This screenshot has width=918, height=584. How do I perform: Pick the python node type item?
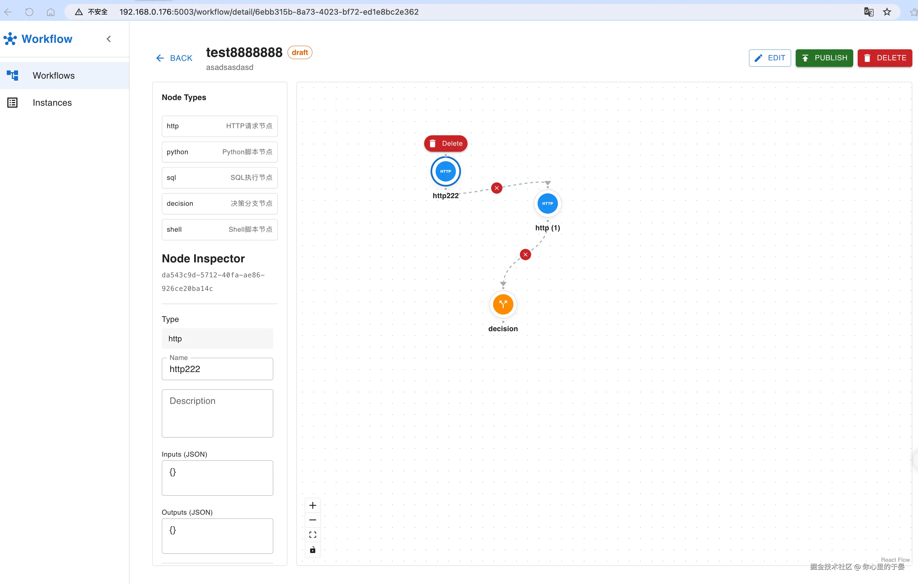click(219, 152)
